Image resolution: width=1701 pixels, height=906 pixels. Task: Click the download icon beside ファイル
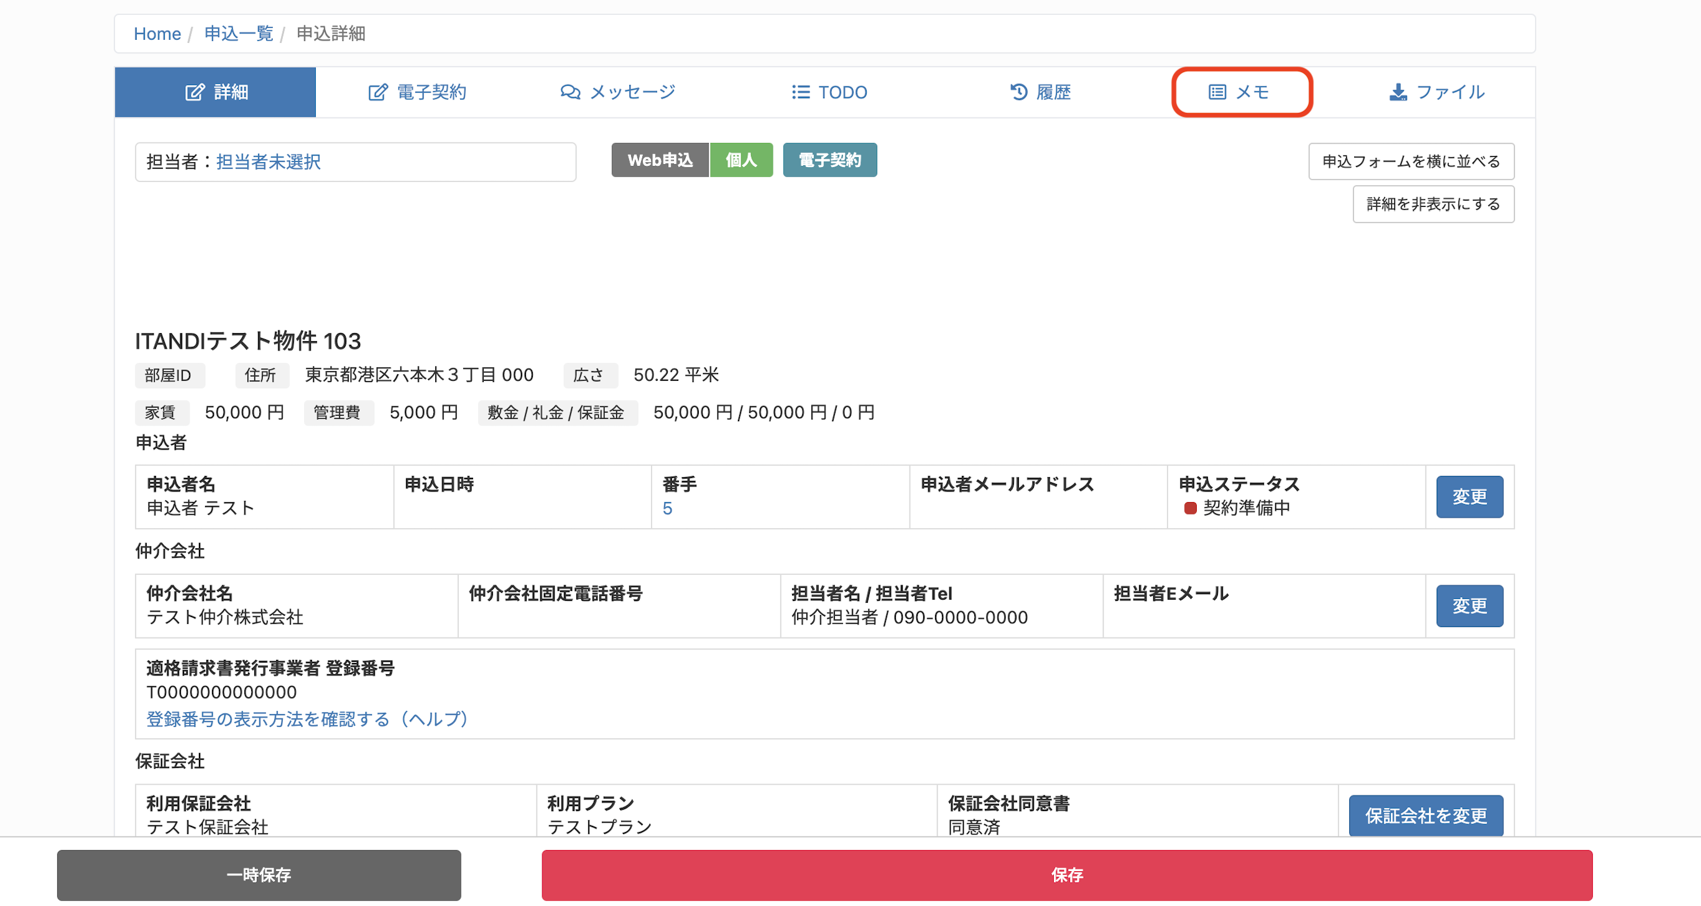(1398, 92)
